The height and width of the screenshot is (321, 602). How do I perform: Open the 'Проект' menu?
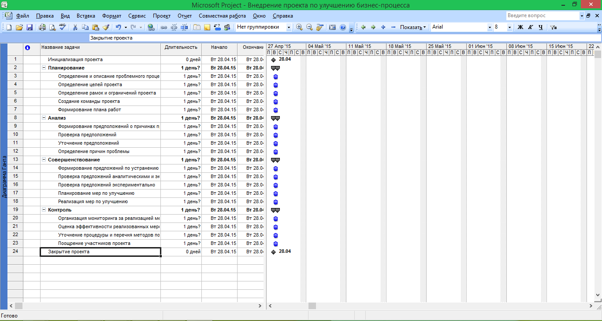point(162,16)
